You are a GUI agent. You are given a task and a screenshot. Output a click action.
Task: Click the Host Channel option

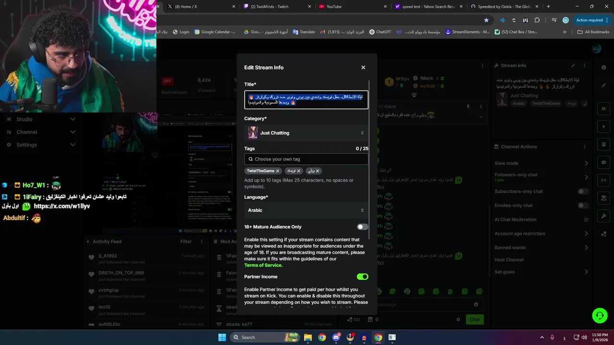click(509, 260)
